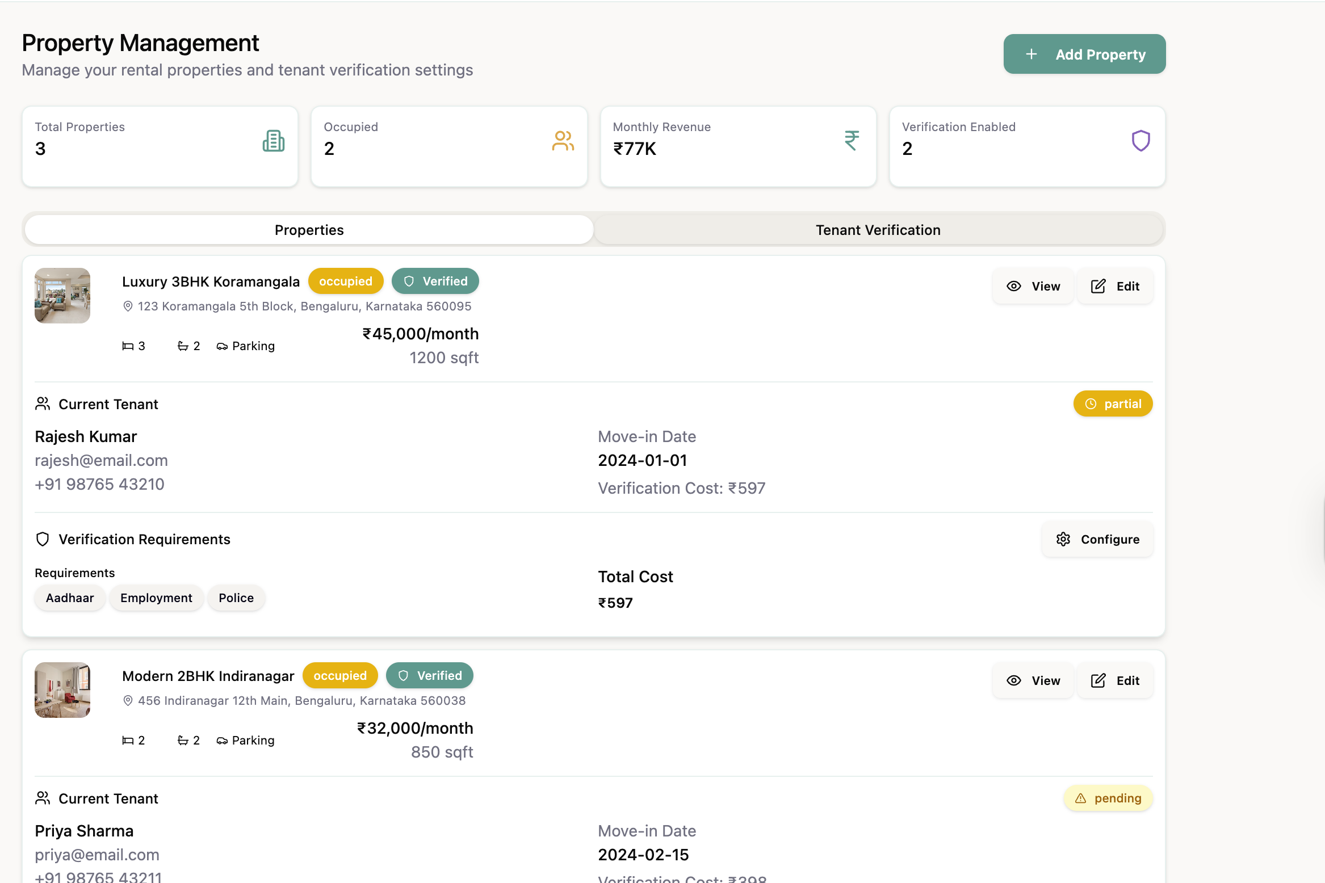The image size is (1325, 883).
Task: Click the bed icon showing 3 bedrooms
Action: click(128, 346)
